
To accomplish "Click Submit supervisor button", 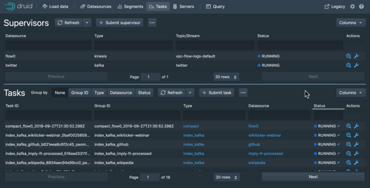I will (x=120, y=23).
